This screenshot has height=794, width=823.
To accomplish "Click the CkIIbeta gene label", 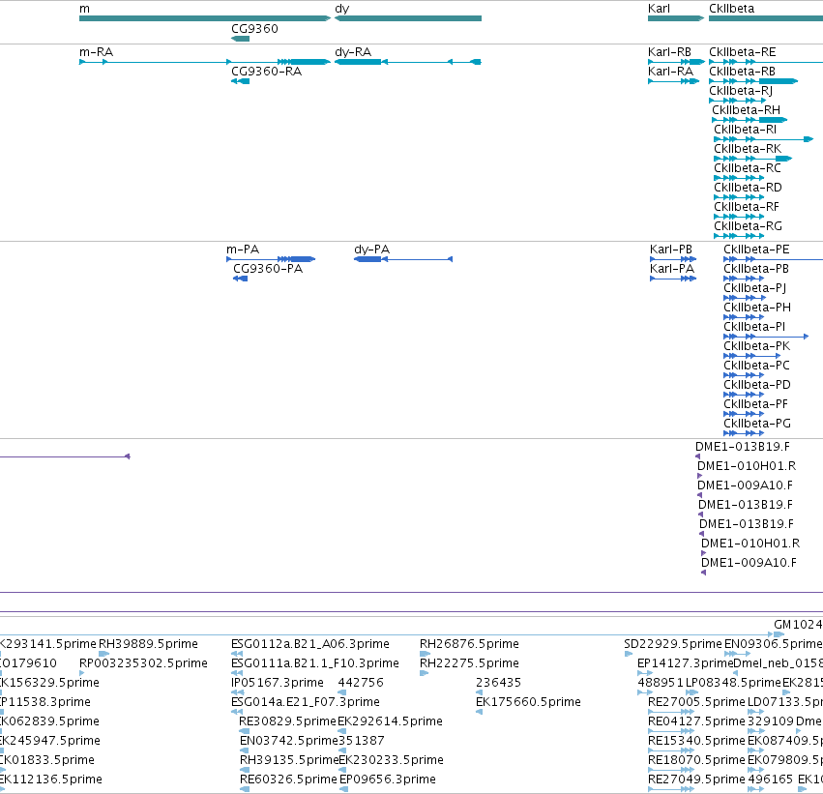I will (x=731, y=9).
